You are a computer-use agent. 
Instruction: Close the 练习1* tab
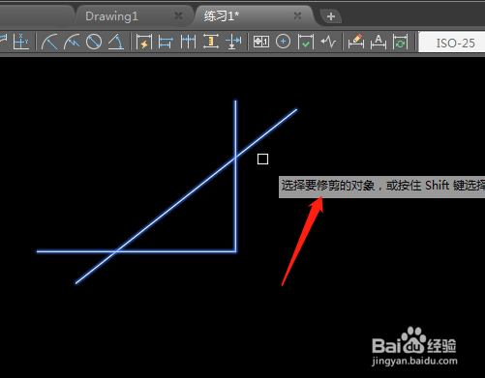coord(297,15)
